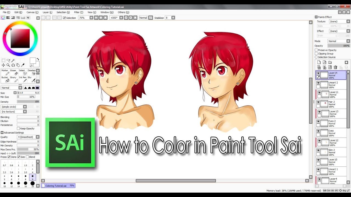The height and width of the screenshot is (197, 351).
Task: Open the Filter menu
Action: (x=79, y=12)
